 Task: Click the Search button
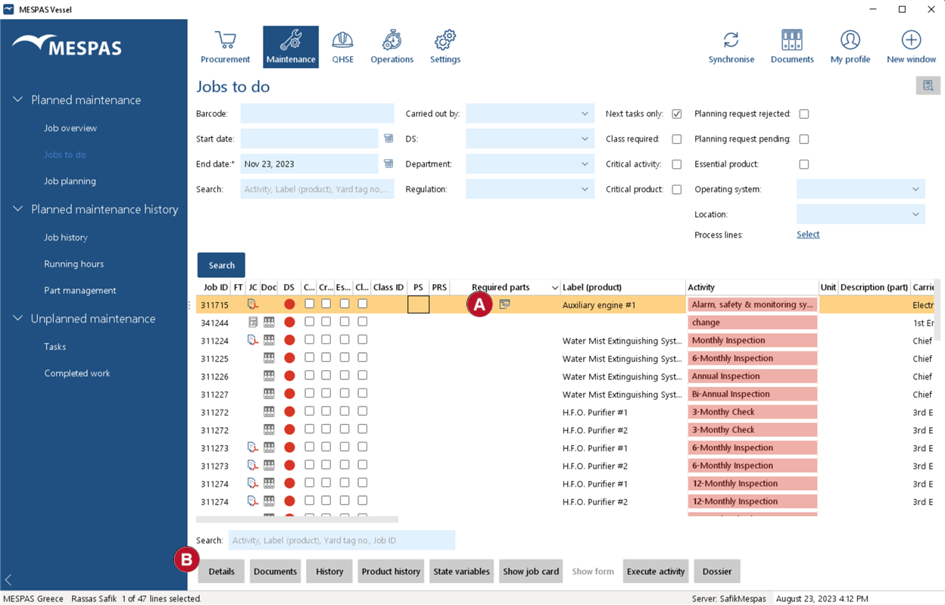click(221, 265)
